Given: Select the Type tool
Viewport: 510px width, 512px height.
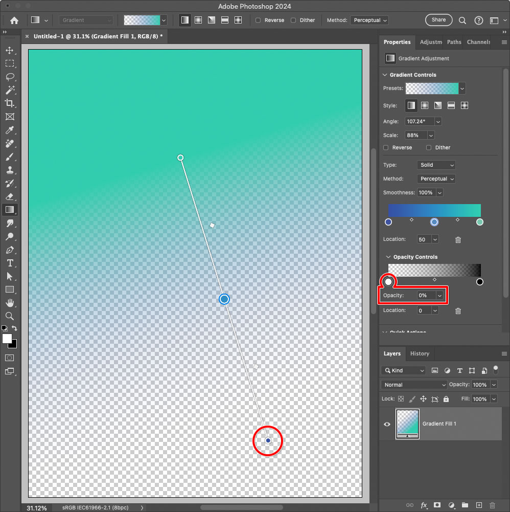Looking at the screenshot, I should (x=11, y=263).
